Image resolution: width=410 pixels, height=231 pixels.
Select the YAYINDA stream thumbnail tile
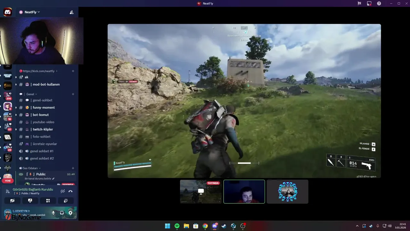[x=201, y=192]
